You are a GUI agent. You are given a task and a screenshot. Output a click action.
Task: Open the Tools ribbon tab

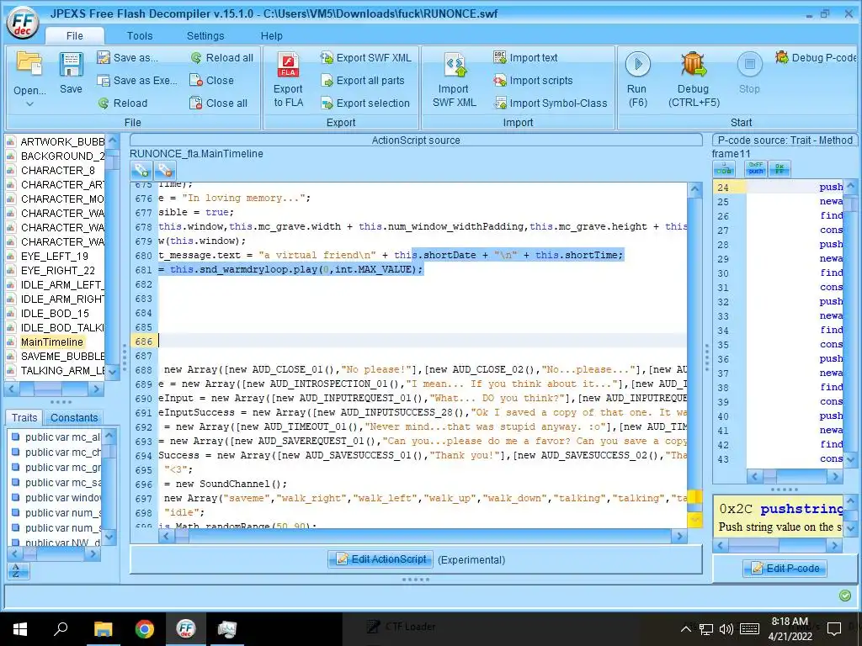(140, 35)
